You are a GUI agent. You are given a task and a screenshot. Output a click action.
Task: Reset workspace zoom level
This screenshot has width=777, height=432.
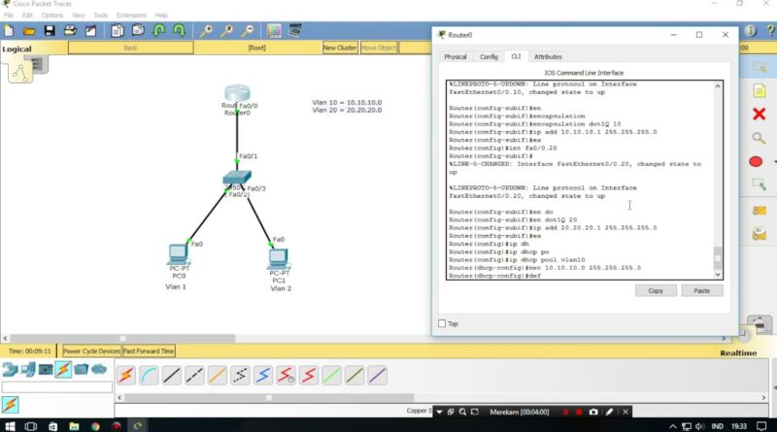[227, 31]
